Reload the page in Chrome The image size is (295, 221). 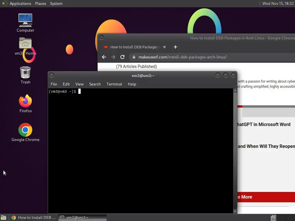(122, 57)
